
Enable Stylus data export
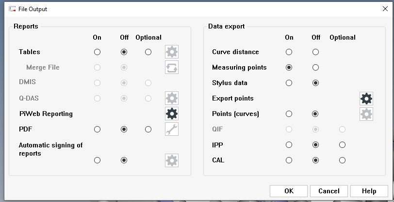click(289, 83)
